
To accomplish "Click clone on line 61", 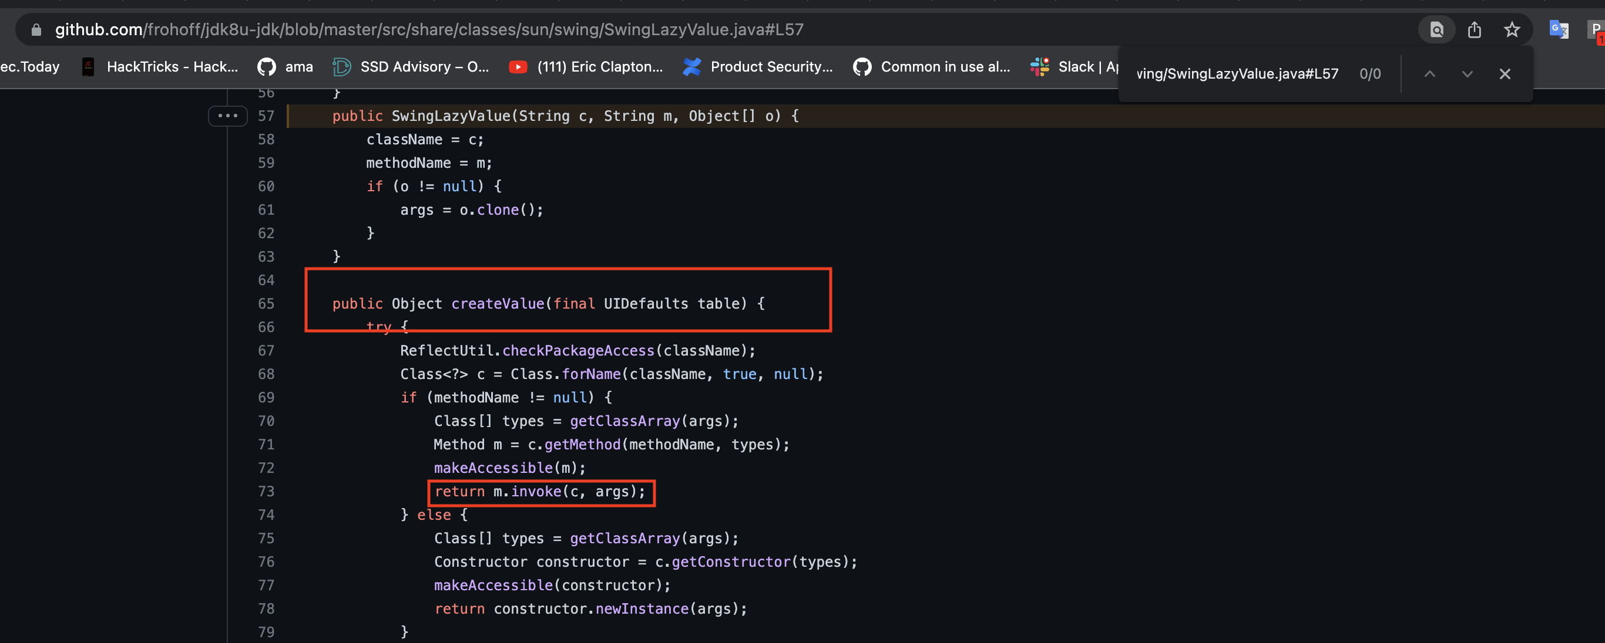I will coord(498,210).
